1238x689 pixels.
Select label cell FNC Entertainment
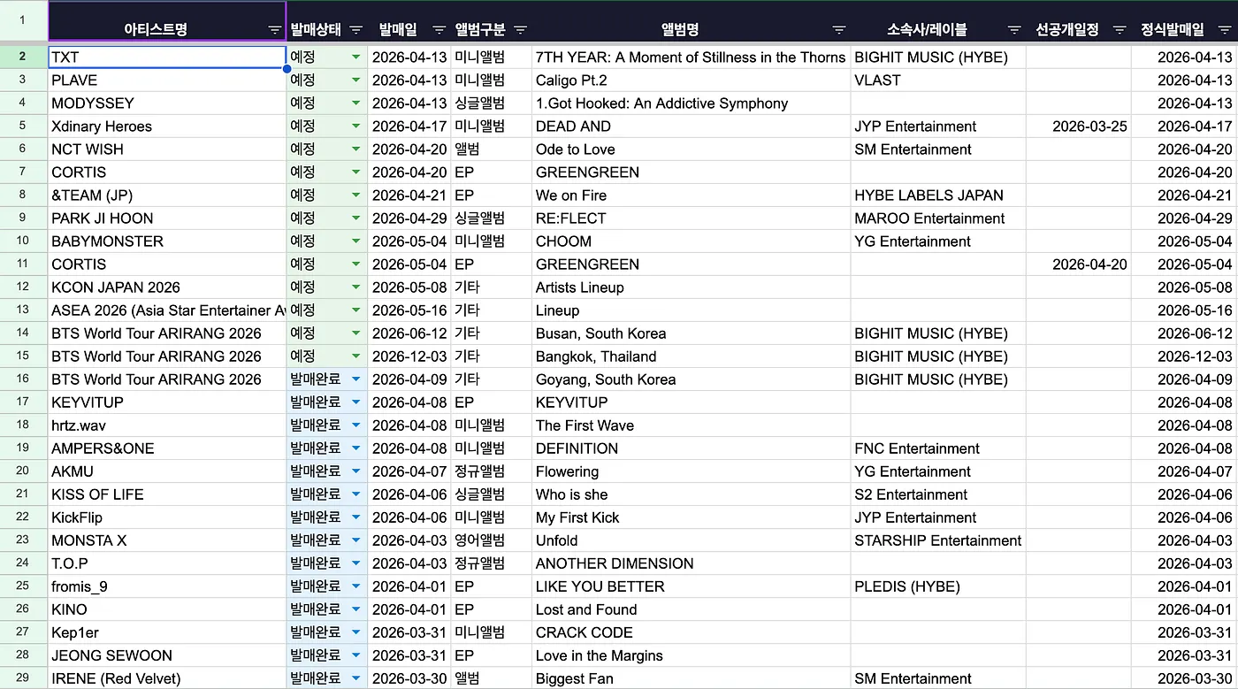coord(937,448)
